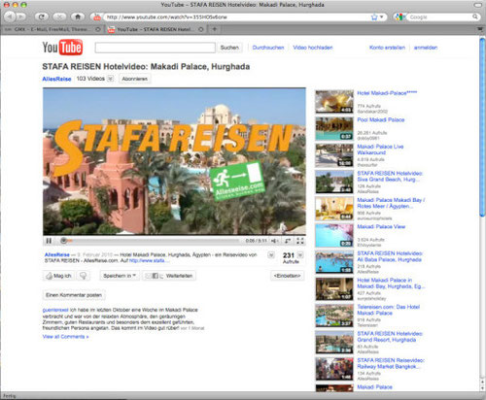Focus the YouTube search input field
Viewport: 486px width, 400px height.
155,48
